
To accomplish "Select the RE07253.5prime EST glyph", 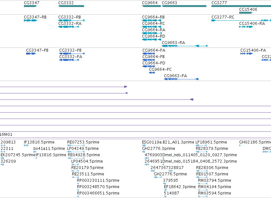I will point(76,145).
